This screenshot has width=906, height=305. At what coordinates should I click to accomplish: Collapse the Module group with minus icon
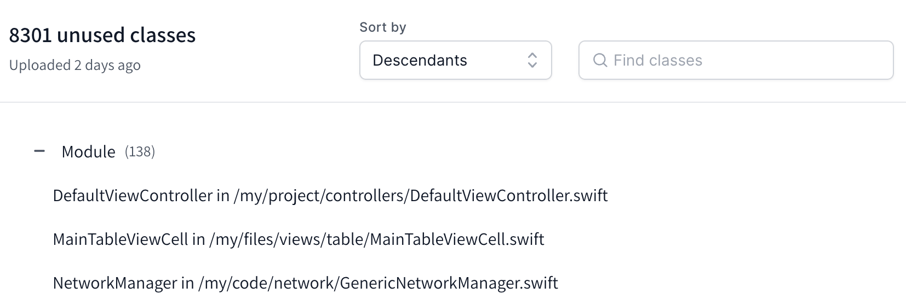(39, 151)
